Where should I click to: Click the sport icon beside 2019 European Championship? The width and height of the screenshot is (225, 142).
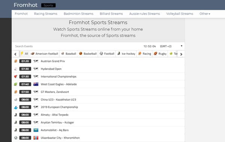point(16,107)
